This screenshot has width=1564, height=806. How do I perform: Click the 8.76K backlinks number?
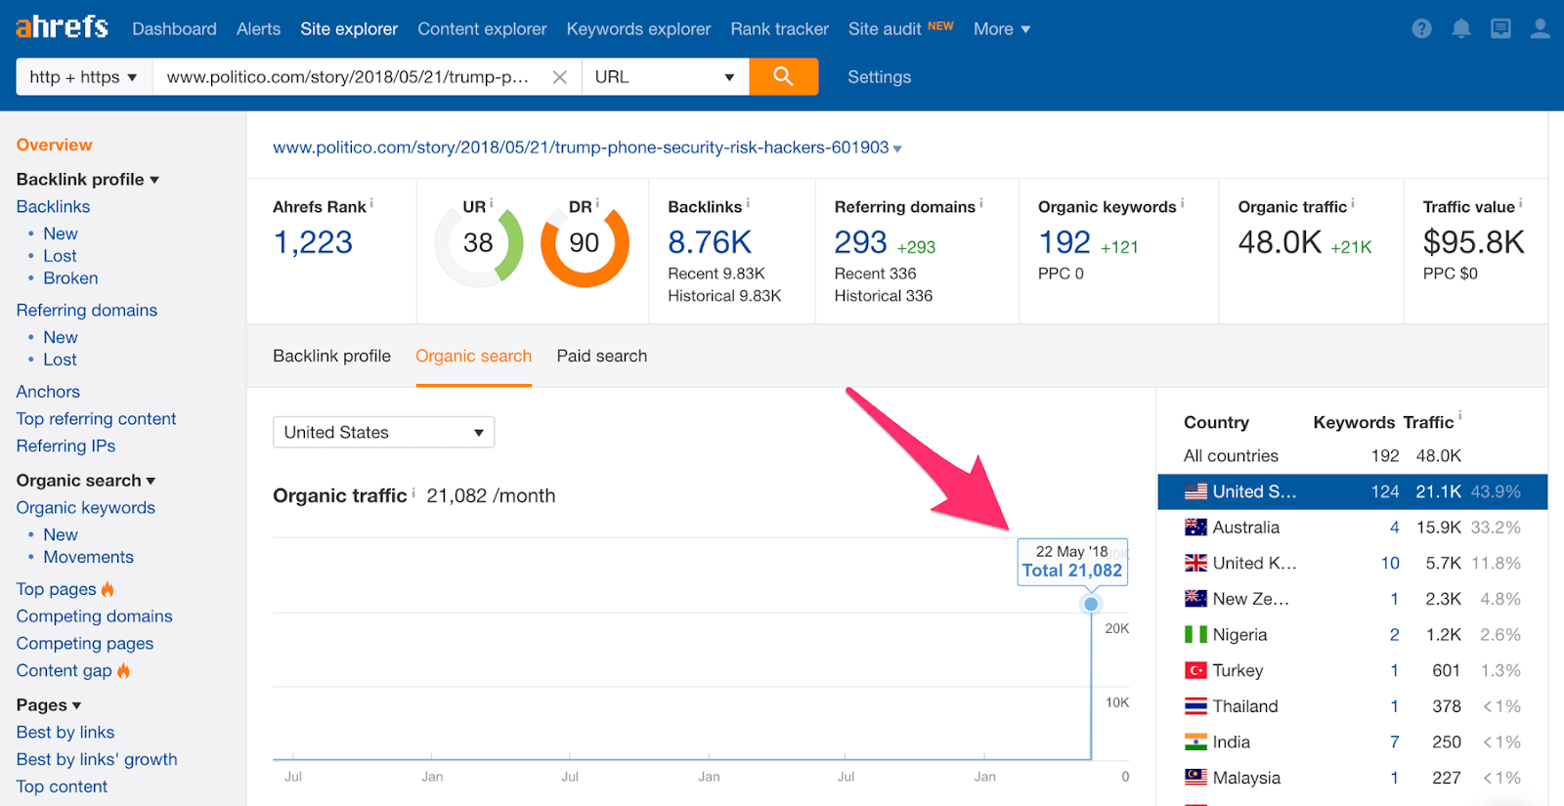[x=710, y=242]
